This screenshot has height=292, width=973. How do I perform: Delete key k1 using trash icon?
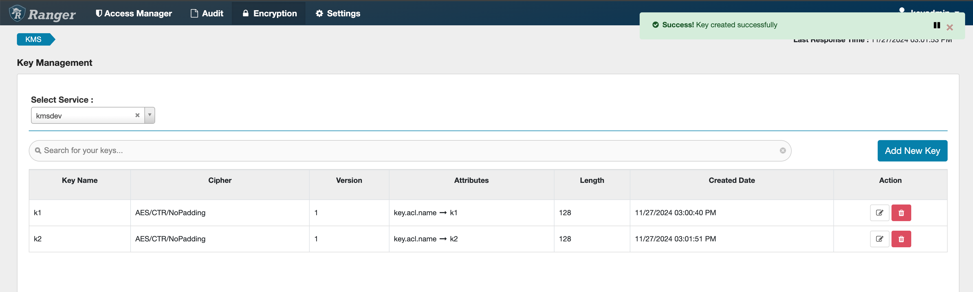tap(901, 213)
